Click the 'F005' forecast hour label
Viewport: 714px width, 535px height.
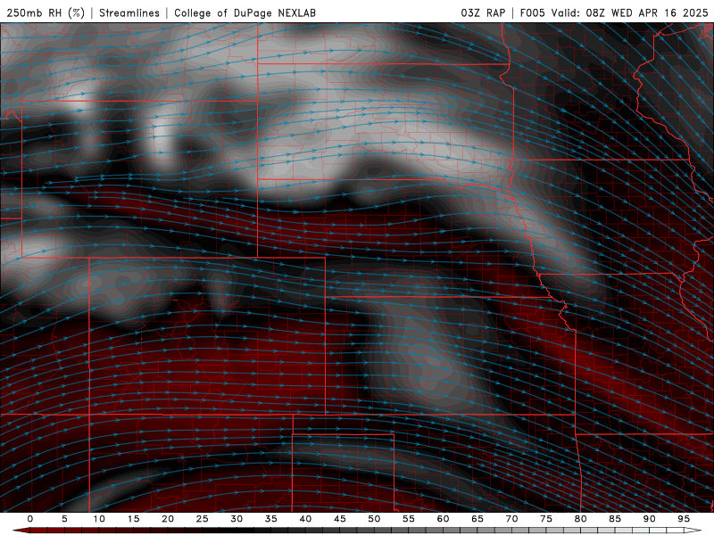point(532,12)
